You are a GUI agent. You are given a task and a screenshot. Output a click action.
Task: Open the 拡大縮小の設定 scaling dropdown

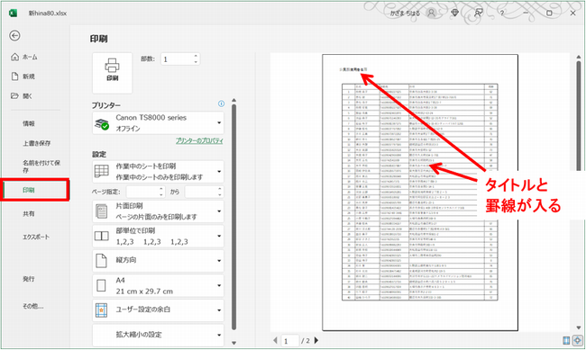point(158,335)
